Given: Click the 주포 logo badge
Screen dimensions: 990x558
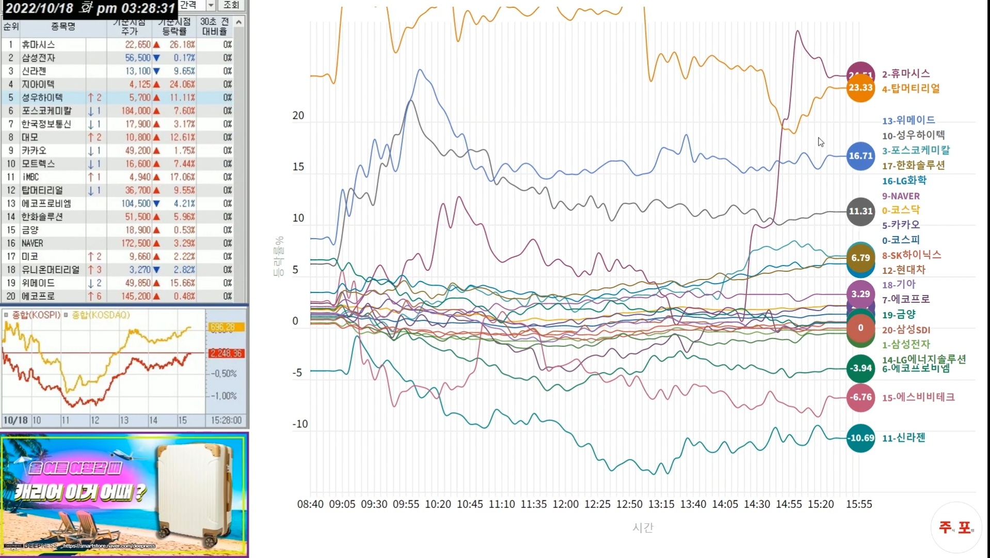Looking at the screenshot, I should tap(956, 527).
